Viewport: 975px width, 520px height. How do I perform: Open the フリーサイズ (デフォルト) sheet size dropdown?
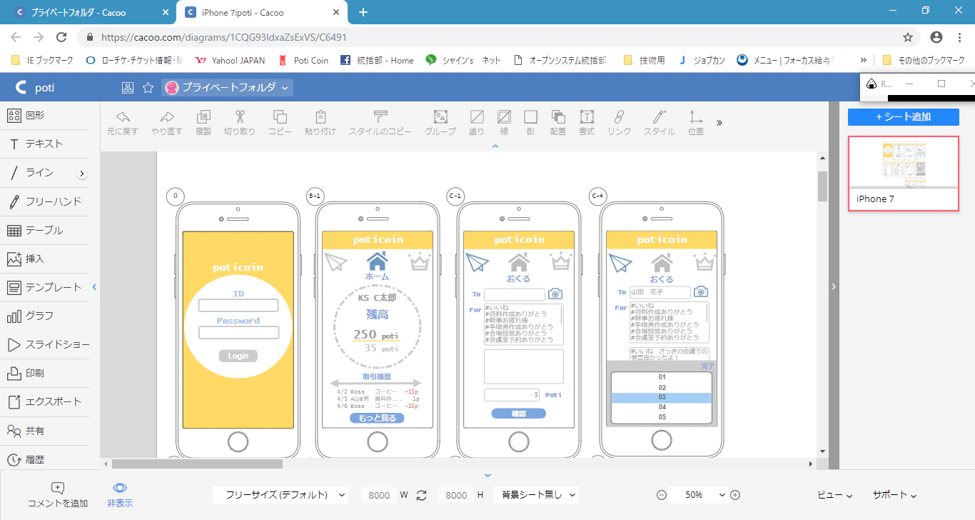(x=281, y=495)
